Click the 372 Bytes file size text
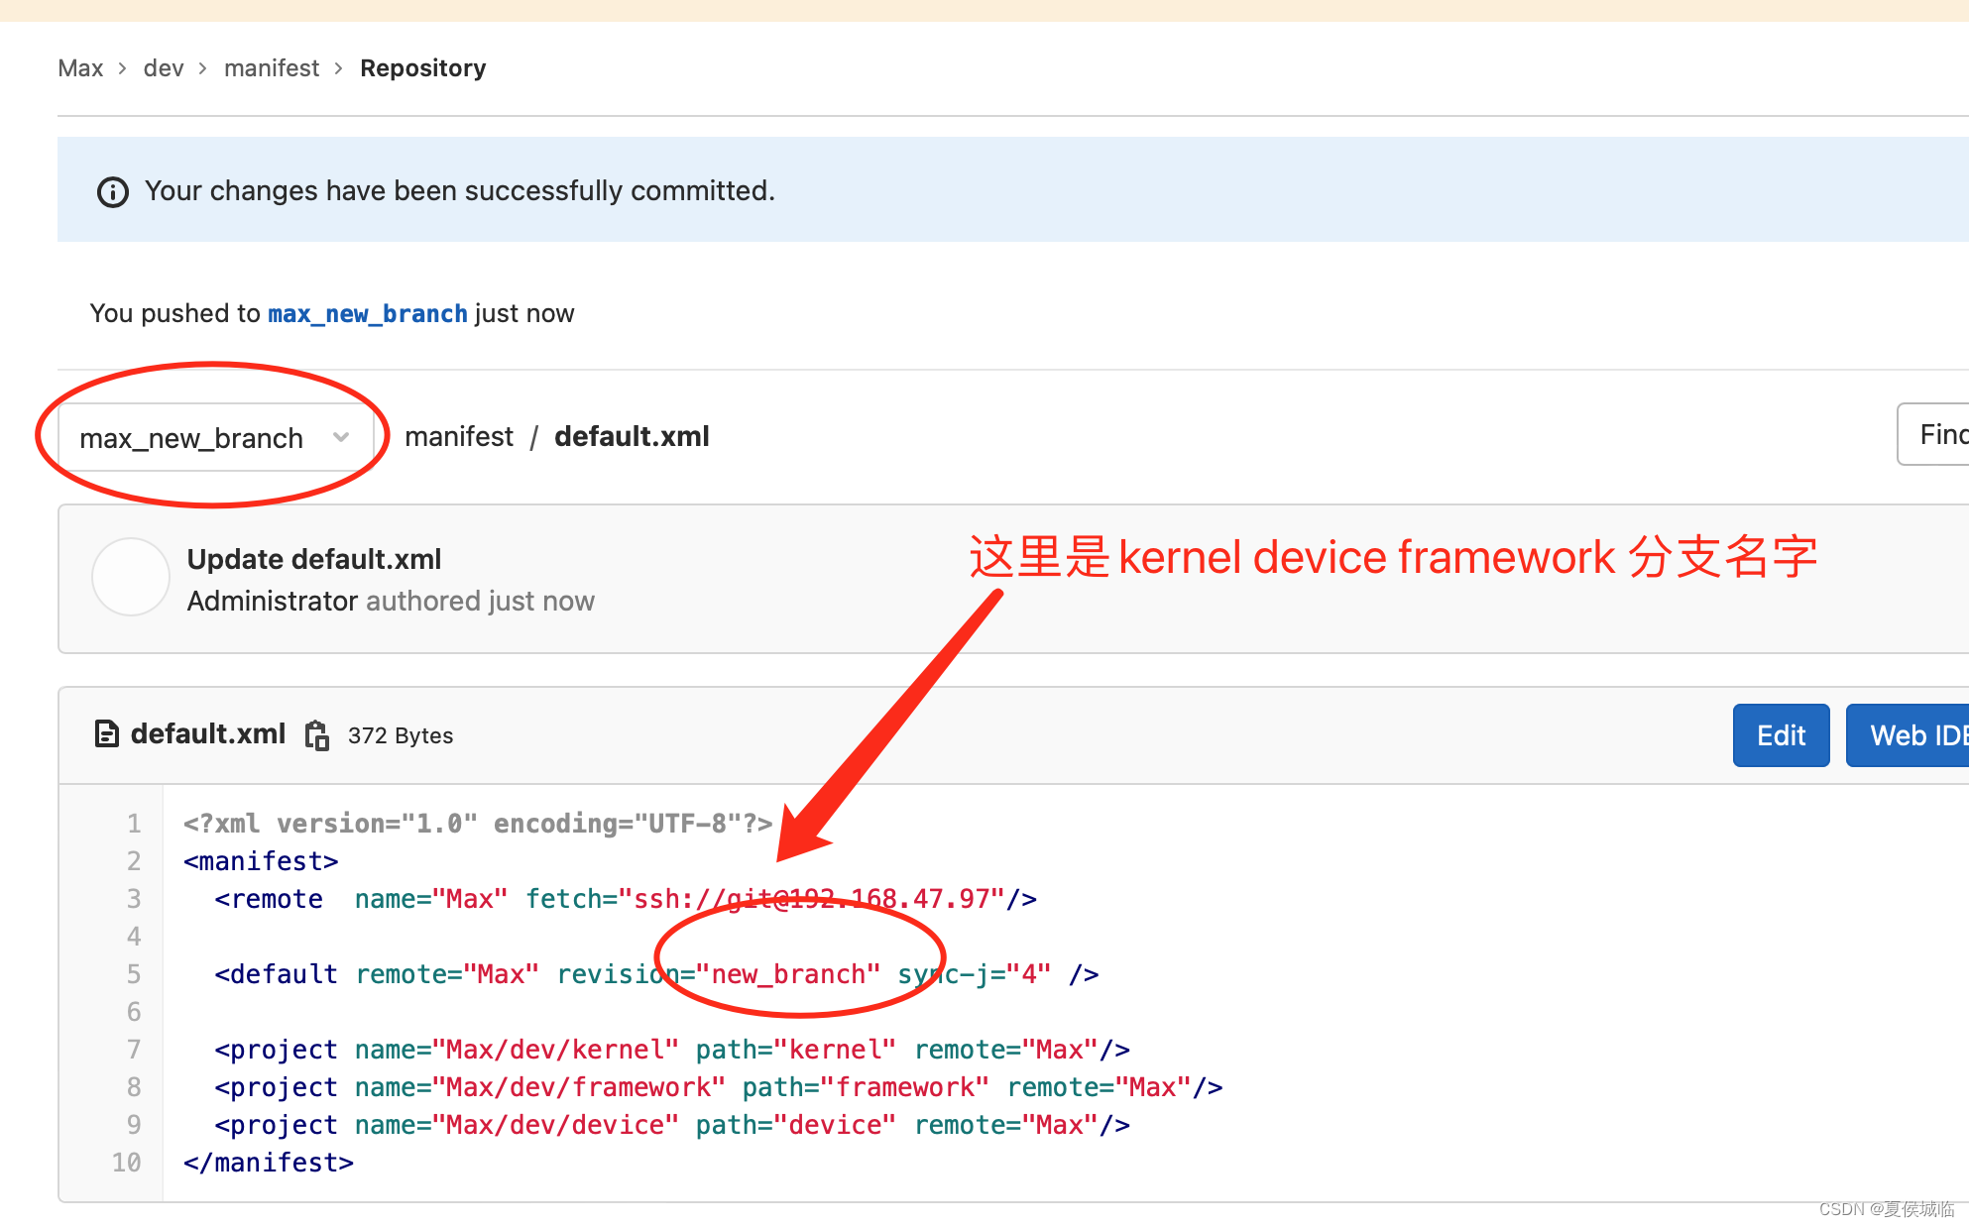 (x=401, y=735)
